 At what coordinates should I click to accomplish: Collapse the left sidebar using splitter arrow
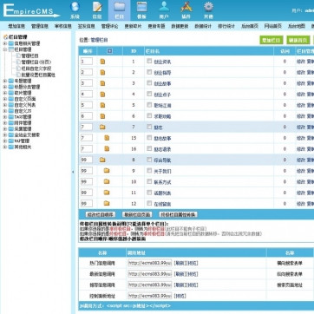click(x=73, y=172)
